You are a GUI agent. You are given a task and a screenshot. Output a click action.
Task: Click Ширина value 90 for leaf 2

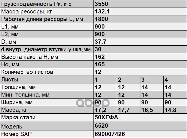click(121, 102)
